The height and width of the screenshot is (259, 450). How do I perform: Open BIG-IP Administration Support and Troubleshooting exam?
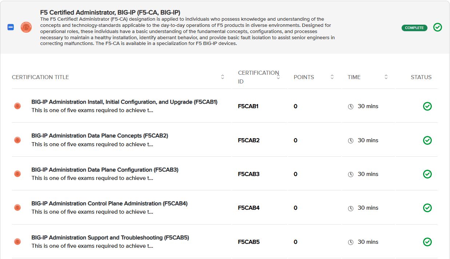tap(110, 238)
